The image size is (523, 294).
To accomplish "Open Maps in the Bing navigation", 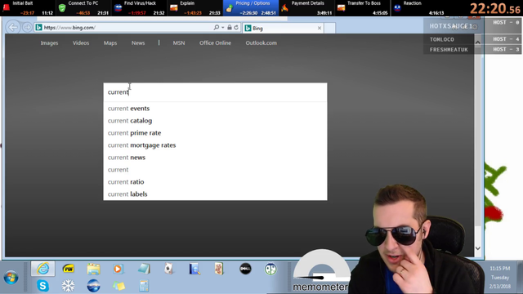I will [x=110, y=43].
